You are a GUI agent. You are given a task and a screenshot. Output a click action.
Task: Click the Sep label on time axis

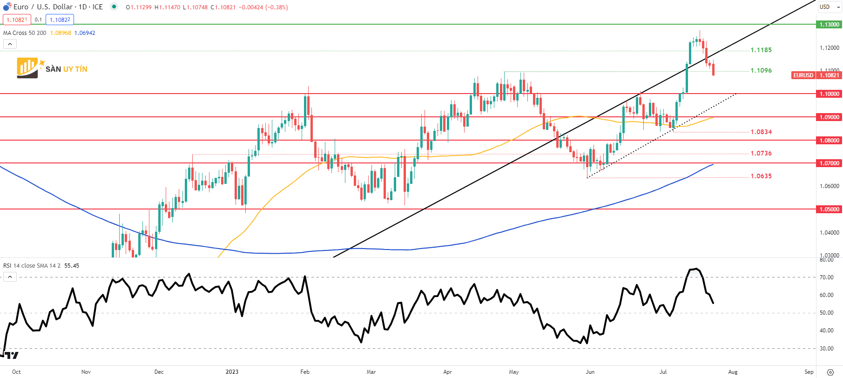[x=809, y=372]
